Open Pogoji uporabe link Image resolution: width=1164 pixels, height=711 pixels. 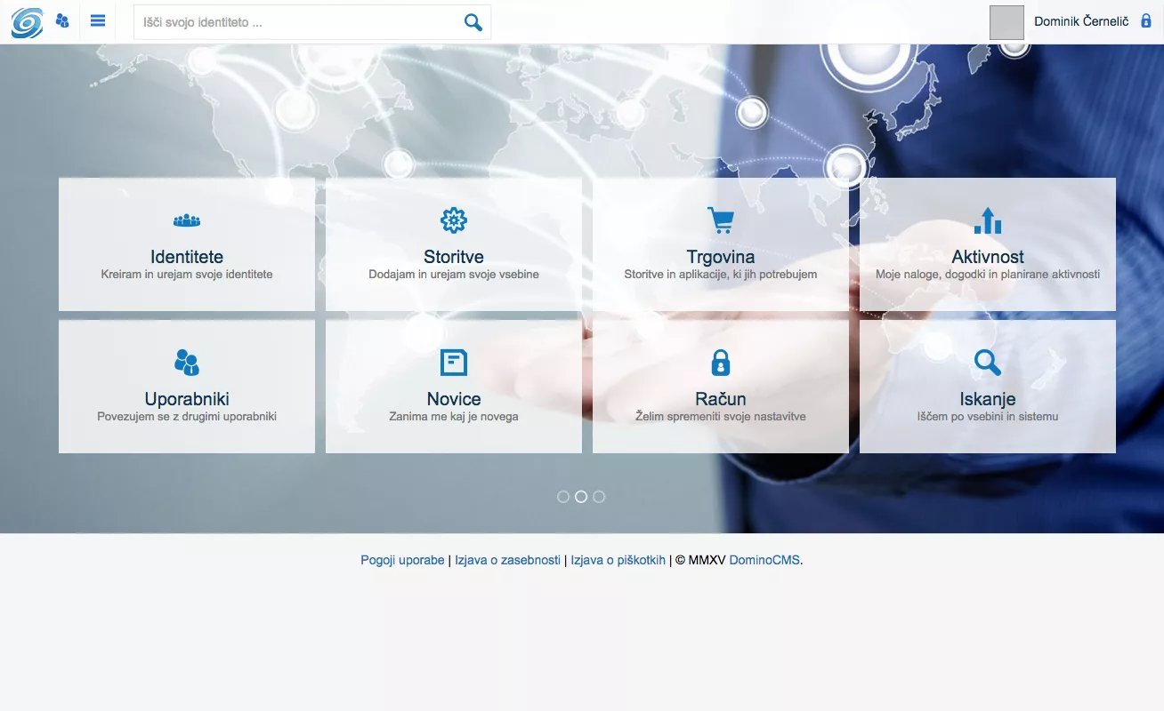coord(402,560)
